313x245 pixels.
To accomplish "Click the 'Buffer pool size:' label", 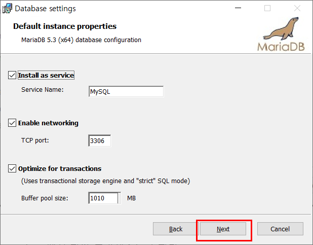I will (x=45, y=198).
